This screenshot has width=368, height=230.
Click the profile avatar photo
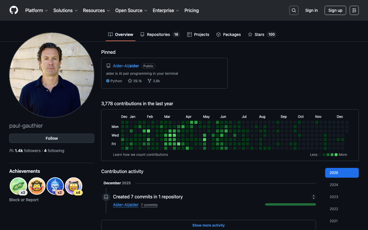(x=52, y=75)
